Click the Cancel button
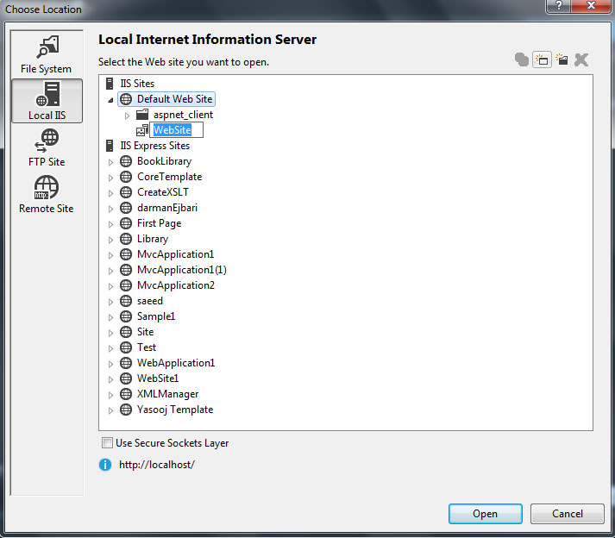Viewport: 615px width, 538px height. pos(568,514)
